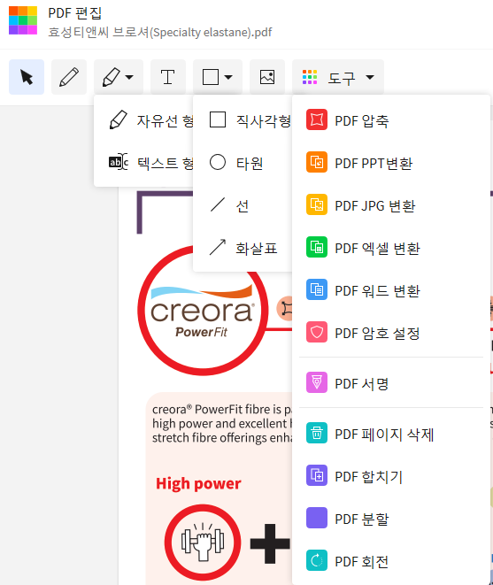Screen dimensions: 493x585
Task: Click the rectangle outline icon in shape menu
Action: [x=218, y=119]
